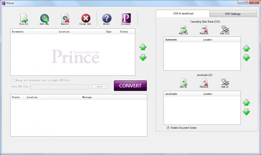The image size is (261, 155).
Task: Open the About help icon
Action: 107,18
